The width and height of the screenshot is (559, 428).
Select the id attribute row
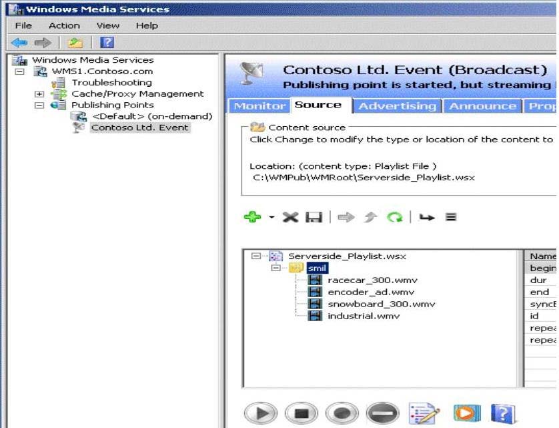point(540,316)
